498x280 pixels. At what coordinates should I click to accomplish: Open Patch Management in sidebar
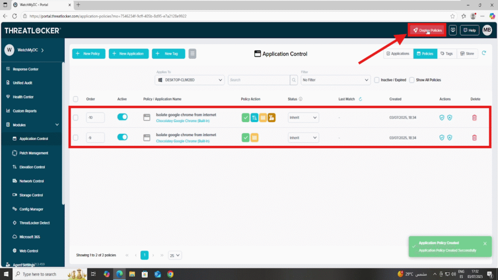click(34, 153)
